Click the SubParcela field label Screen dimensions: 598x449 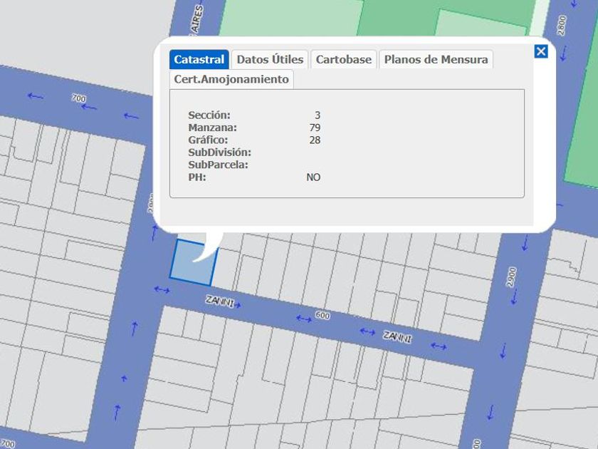(x=218, y=165)
